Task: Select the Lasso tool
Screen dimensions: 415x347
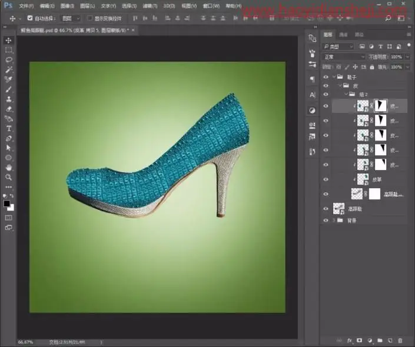Action: tap(8, 60)
